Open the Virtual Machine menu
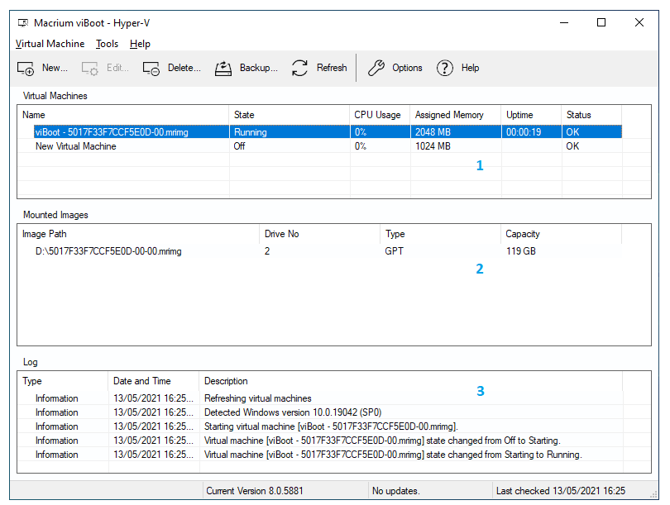670x505 pixels. [x=50, y=44]
